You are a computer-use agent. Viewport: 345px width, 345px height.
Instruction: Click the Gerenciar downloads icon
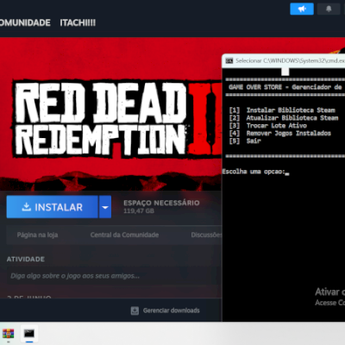[x=135, y=310]
